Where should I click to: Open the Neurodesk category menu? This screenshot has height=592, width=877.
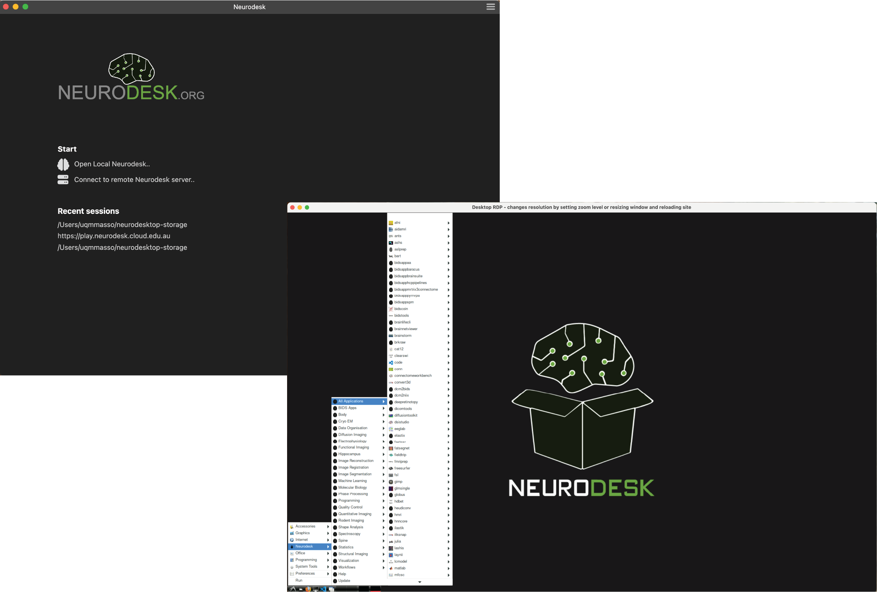[x=304, y=546]
